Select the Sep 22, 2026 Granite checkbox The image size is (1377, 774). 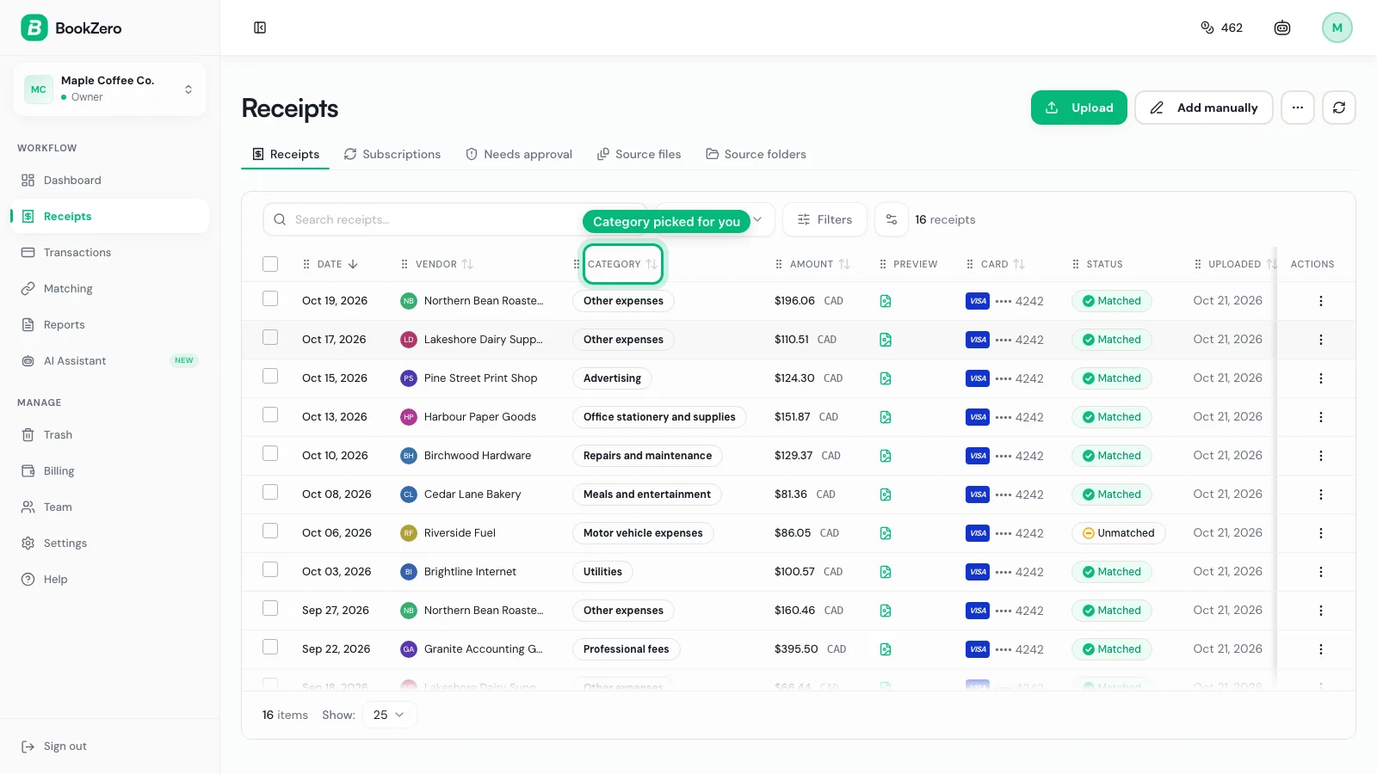coord(270,647)
